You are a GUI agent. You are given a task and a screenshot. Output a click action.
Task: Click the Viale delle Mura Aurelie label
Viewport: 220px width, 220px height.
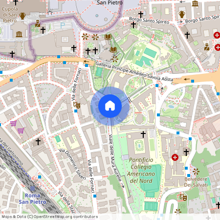tap(115, 158)
